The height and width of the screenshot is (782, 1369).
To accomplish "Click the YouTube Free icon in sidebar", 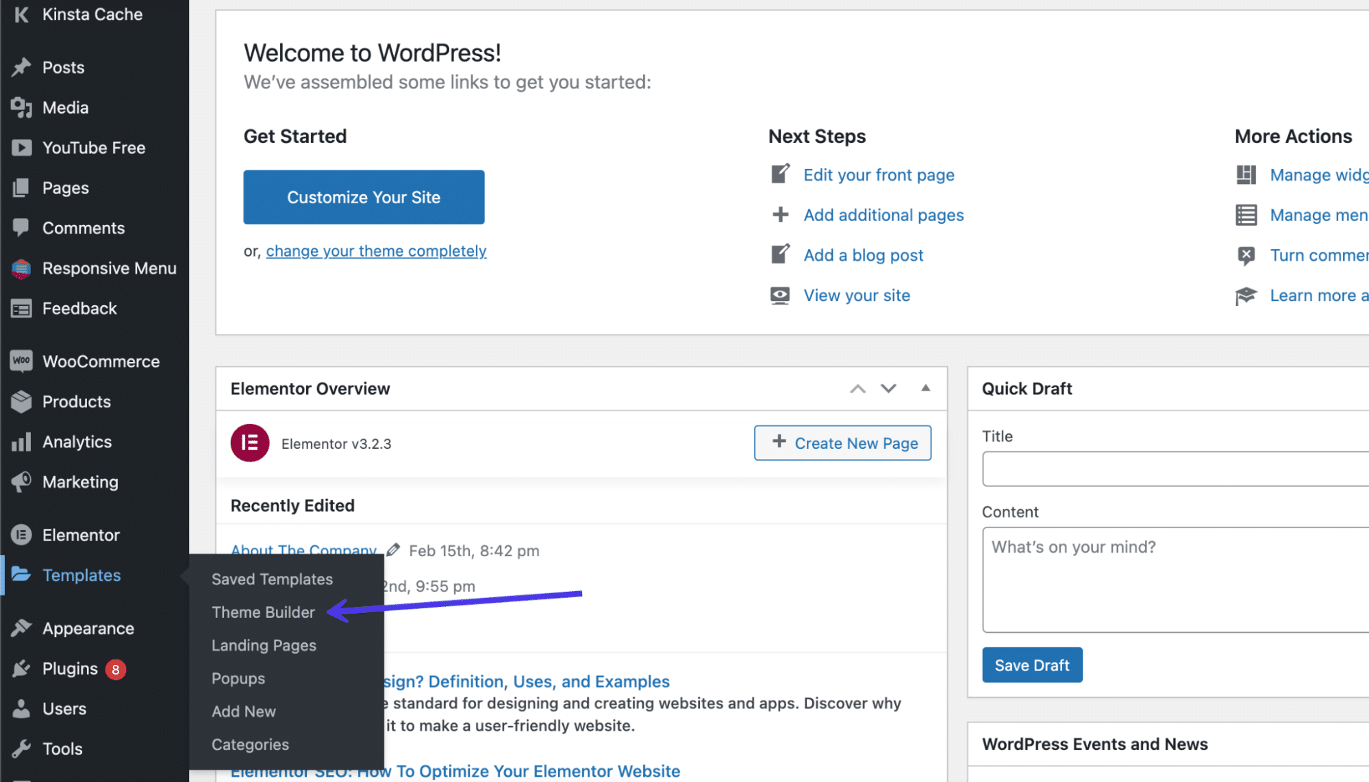I will click(x=18, y=147).
